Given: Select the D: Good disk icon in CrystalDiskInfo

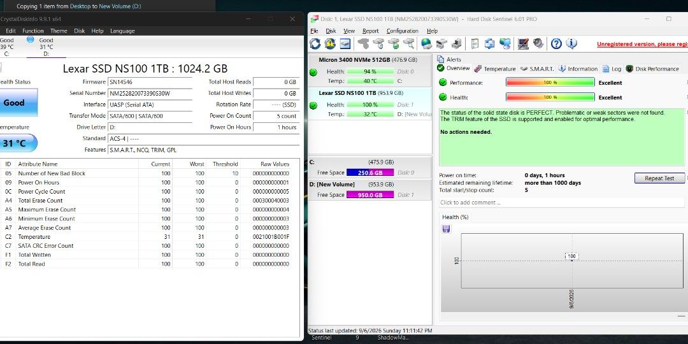Looking at the screenshot, I should point(31,39).
